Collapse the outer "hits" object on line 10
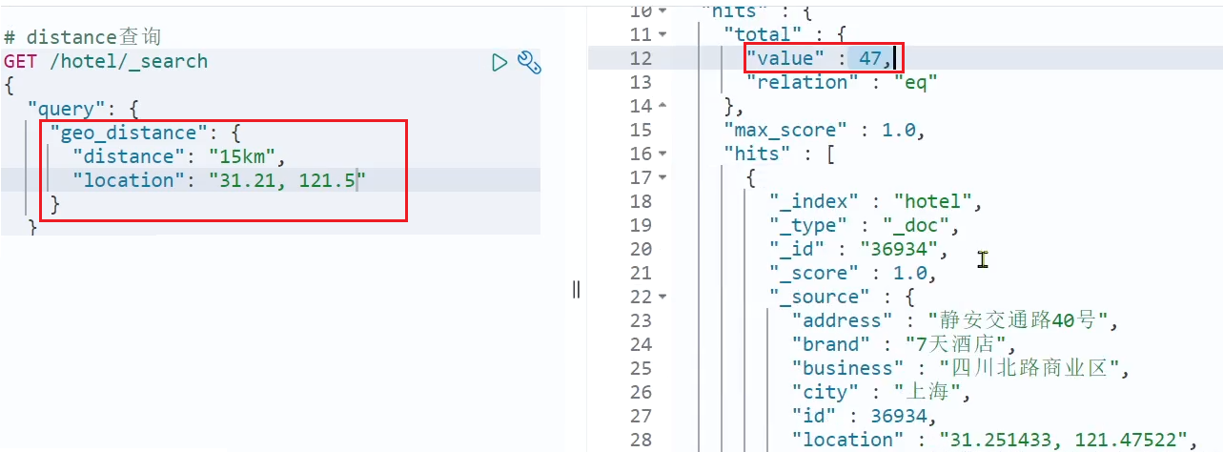This screenshot has height=452, width=1223. pyautogui.click(x=663, y=11)
